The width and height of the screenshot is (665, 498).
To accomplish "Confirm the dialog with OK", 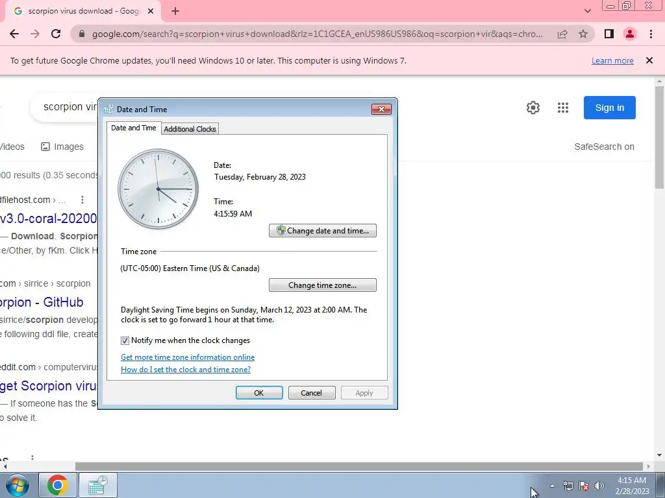I will click(259, 392).
